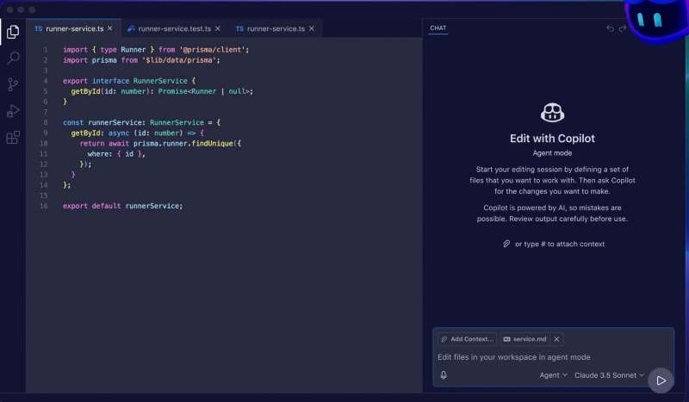Image resolution: width=689 pixels, height=402 pixels.
Task: Click 'export default runnerService;' code line
Action: [122, 206]
